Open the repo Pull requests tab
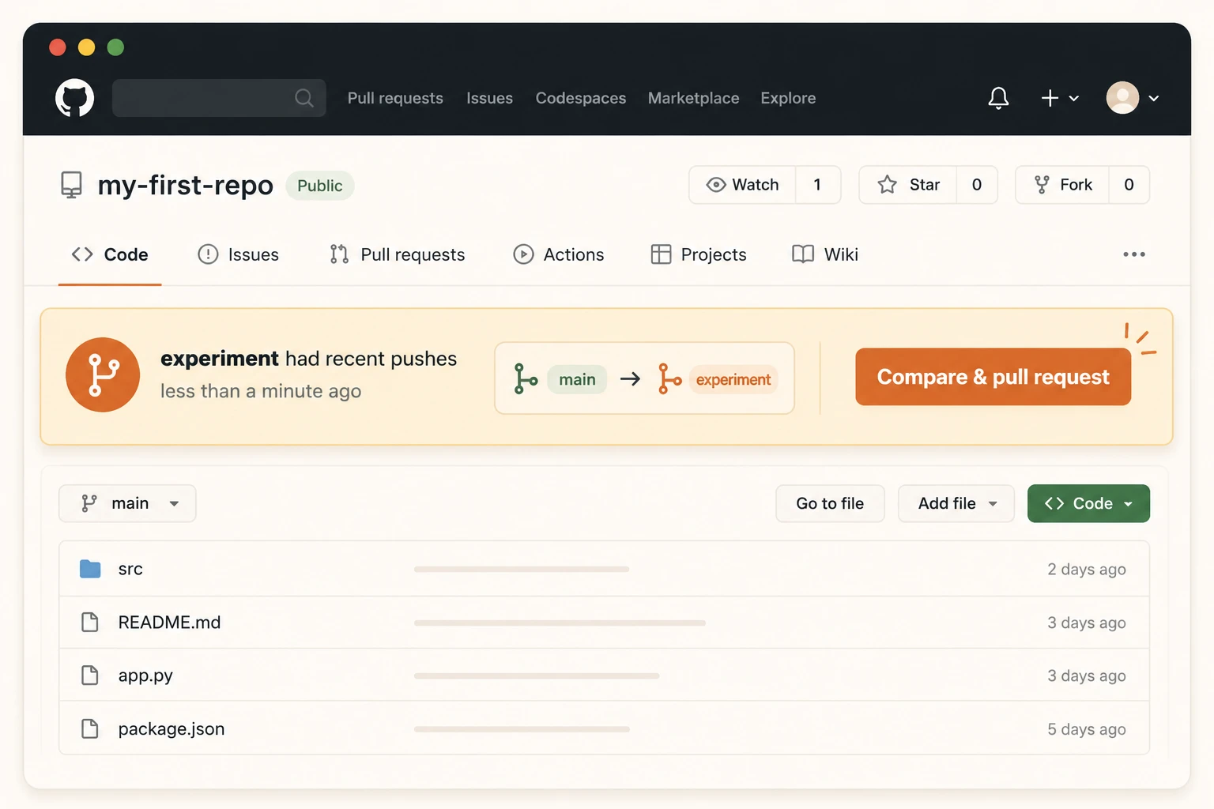The image size is (1214, 809). click(397, 254)
